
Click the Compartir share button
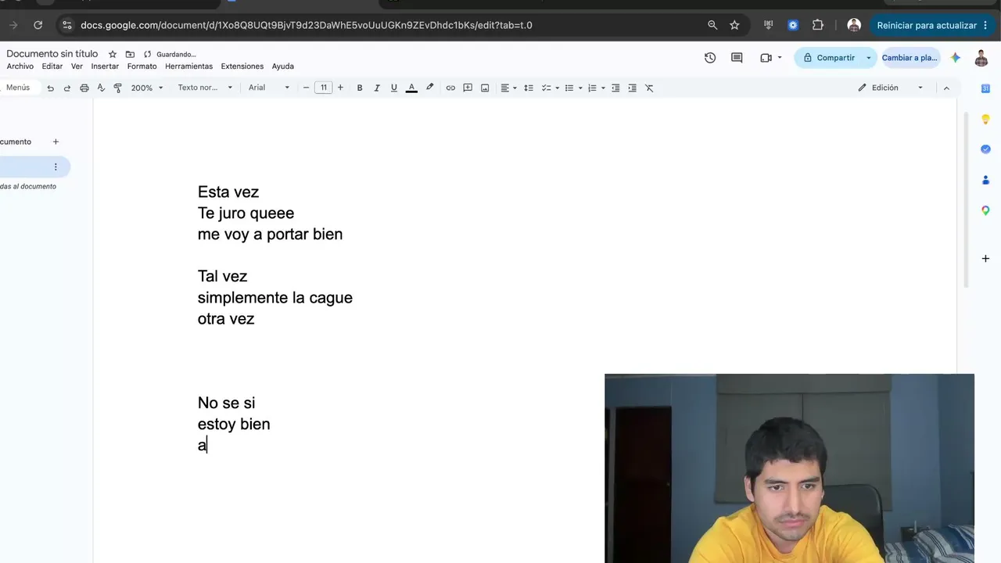click(x=829, y=58)
